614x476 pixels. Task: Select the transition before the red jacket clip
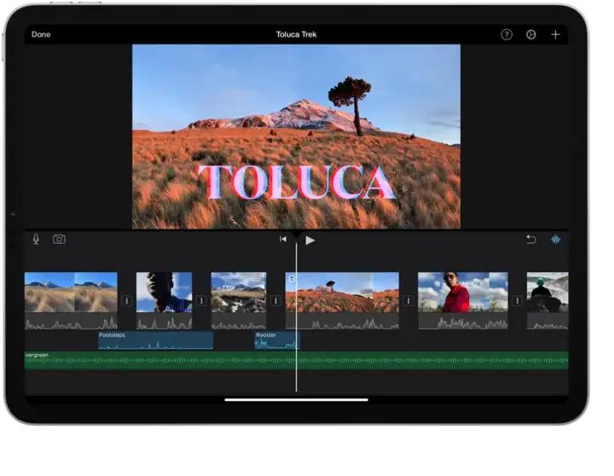(x=408, y=300)
